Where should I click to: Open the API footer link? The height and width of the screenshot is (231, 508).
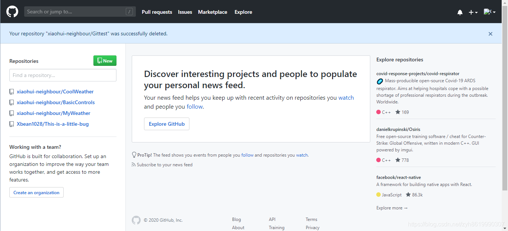272,219
